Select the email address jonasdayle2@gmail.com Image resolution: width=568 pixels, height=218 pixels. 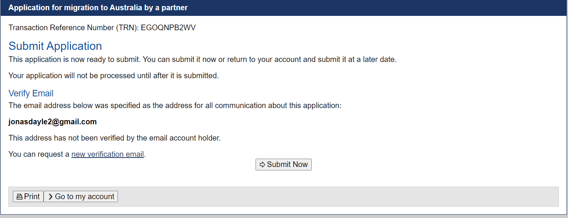[x=52, y=122]
